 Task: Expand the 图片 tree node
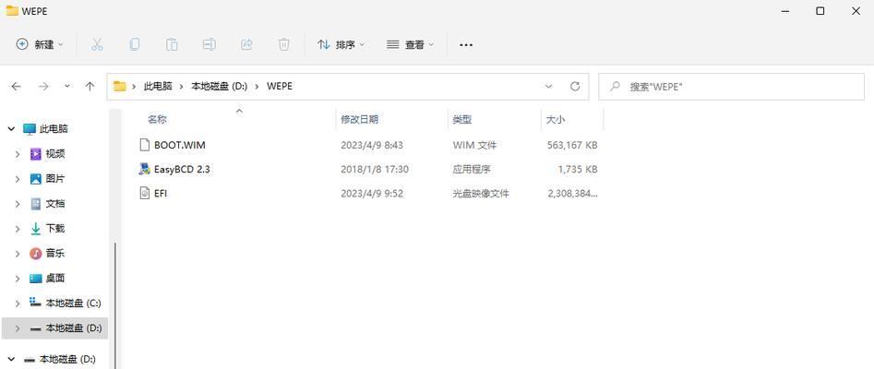pyautogui.click(x=18, y=179)
